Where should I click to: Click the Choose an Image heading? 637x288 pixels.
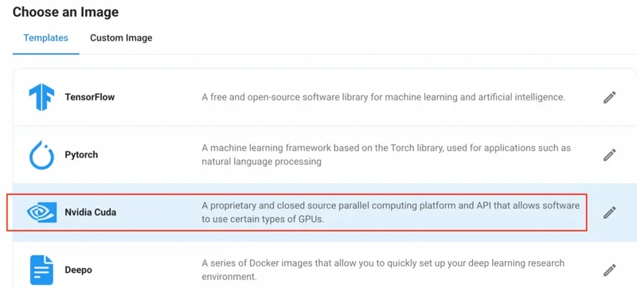(65, 12)
